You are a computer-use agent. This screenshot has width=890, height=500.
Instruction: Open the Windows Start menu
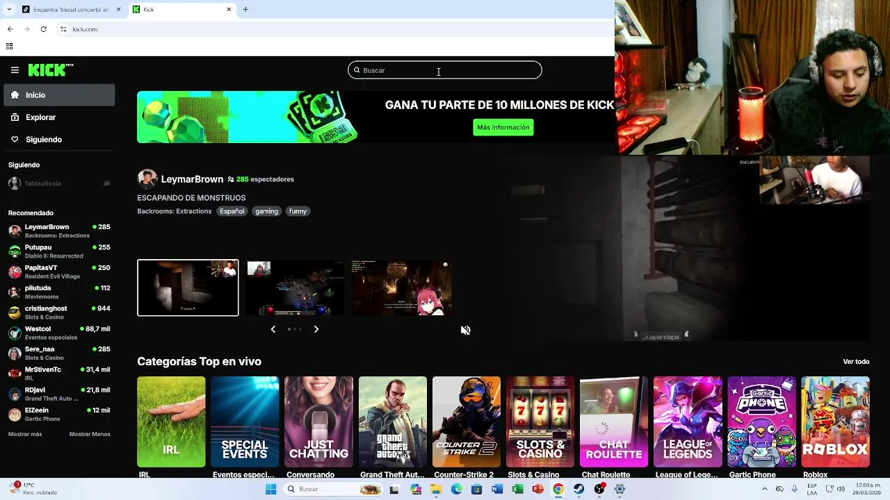[270, 489]
